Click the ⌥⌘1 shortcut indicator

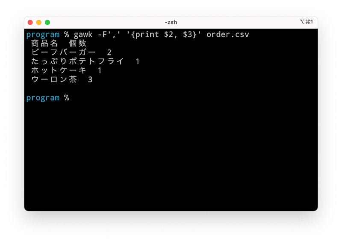[x=306, y=22]
